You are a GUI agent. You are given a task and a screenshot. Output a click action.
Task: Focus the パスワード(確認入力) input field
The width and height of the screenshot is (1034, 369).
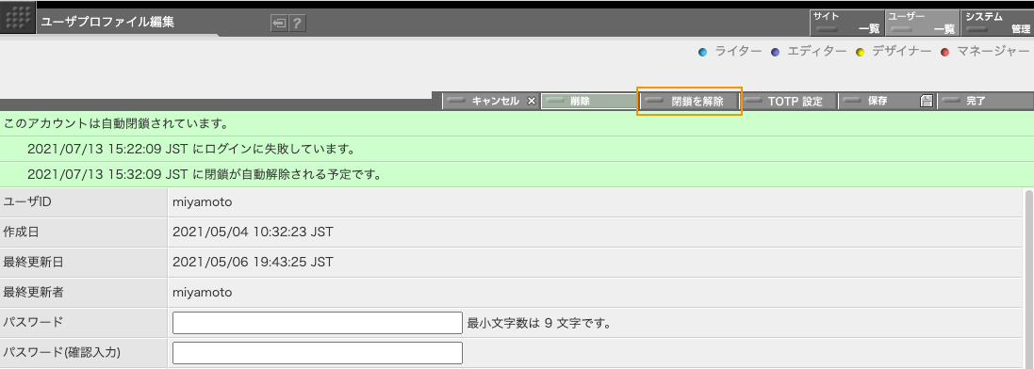coord(318,353)
